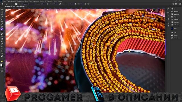Select the Zoom tool

(2, 59)
